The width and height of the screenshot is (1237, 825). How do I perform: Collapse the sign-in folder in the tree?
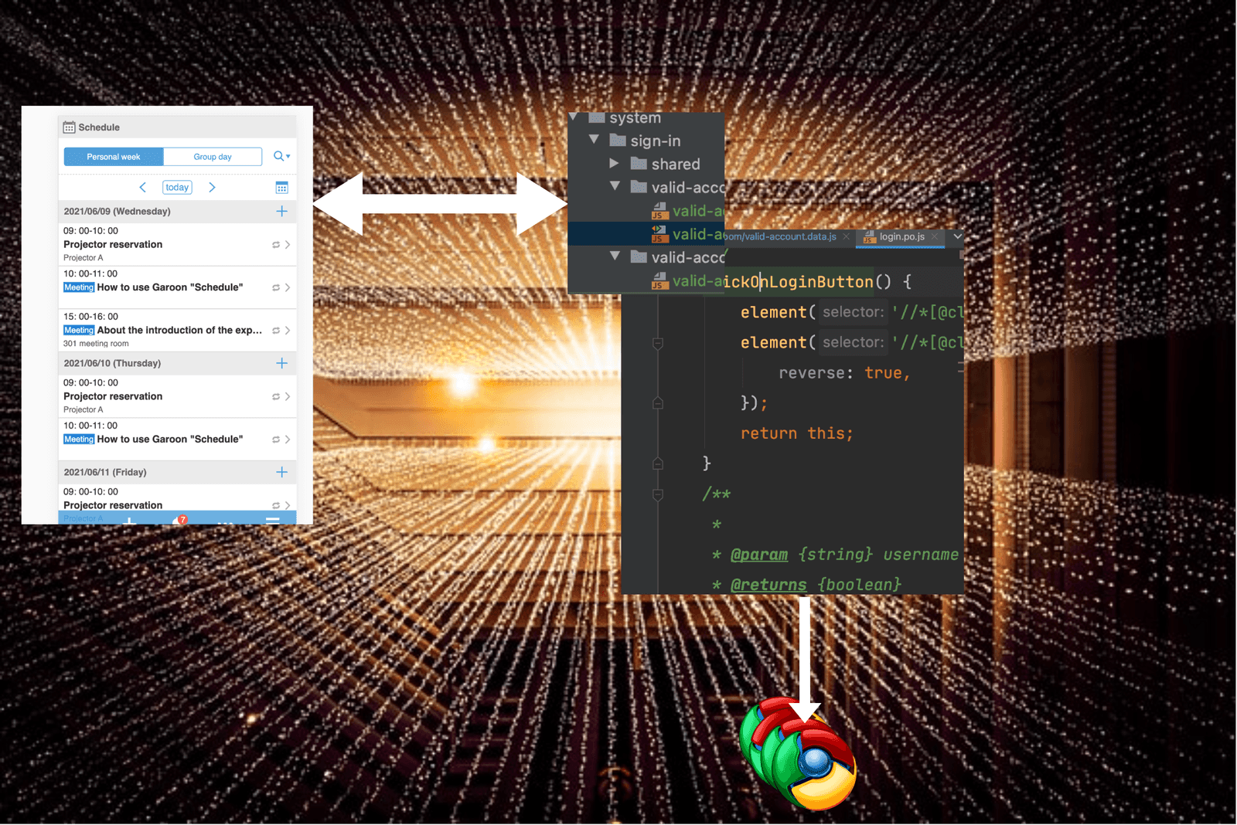594,140
